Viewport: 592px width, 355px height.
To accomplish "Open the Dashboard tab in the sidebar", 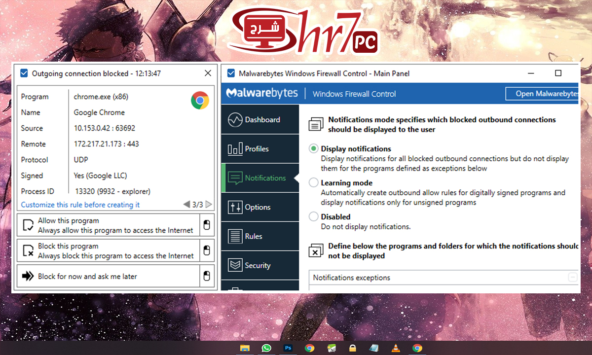I will [x=260, y=119].
